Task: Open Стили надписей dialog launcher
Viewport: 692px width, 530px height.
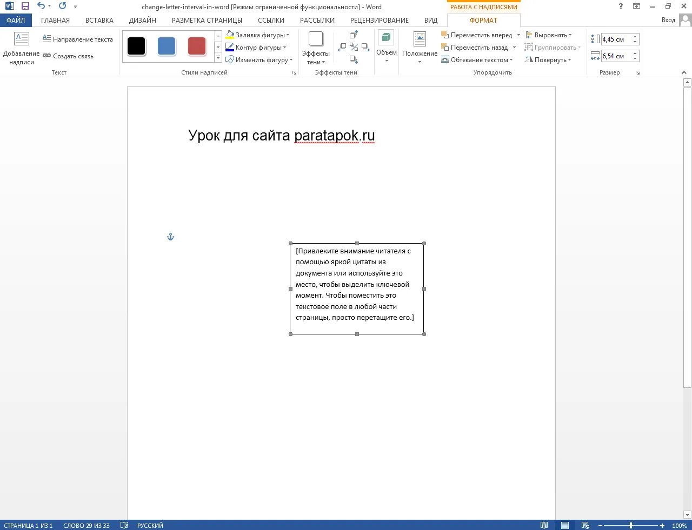Action: pyautogui.click(x=294, y=72)
